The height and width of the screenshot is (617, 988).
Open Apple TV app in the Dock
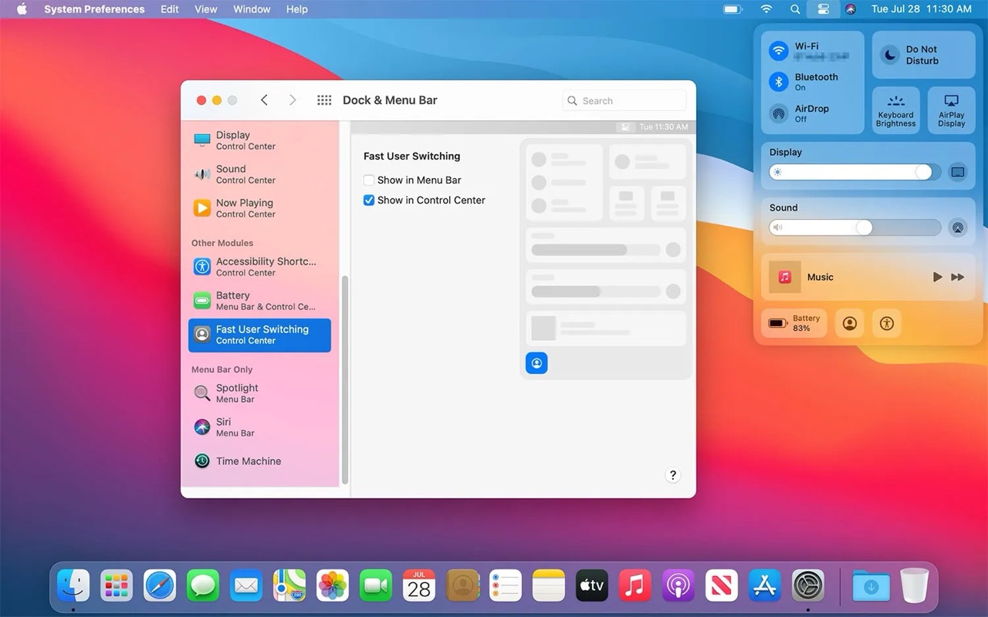(592, 586)
